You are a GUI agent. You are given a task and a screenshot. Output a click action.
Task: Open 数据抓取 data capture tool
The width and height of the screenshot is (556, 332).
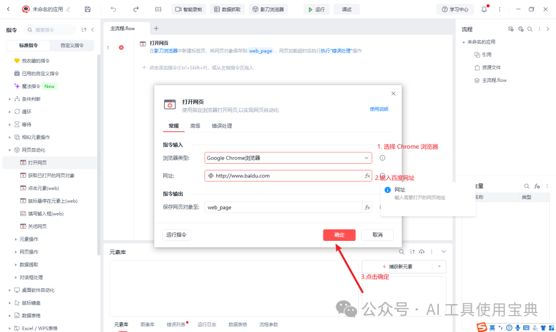228,9
